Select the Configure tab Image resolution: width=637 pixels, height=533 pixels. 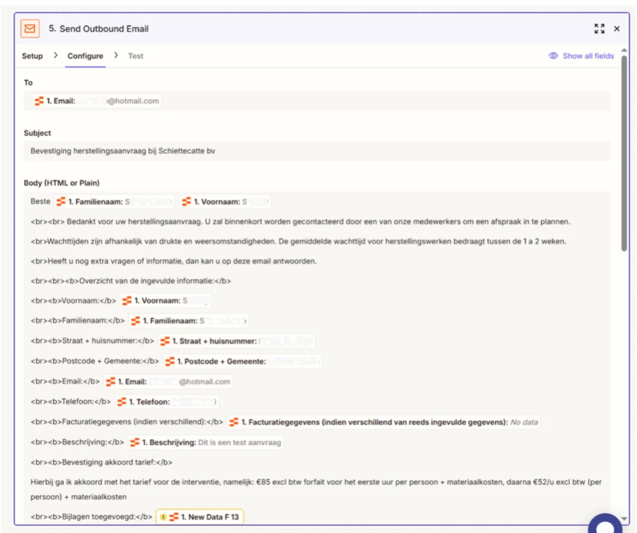click(x=85, y=56)
